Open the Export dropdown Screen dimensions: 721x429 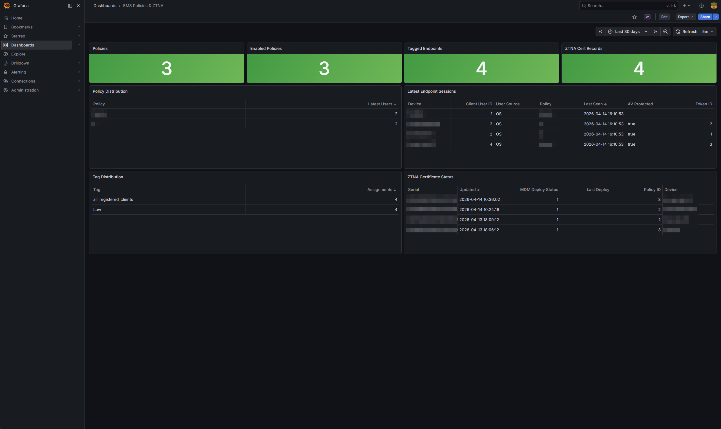[685, 17]
